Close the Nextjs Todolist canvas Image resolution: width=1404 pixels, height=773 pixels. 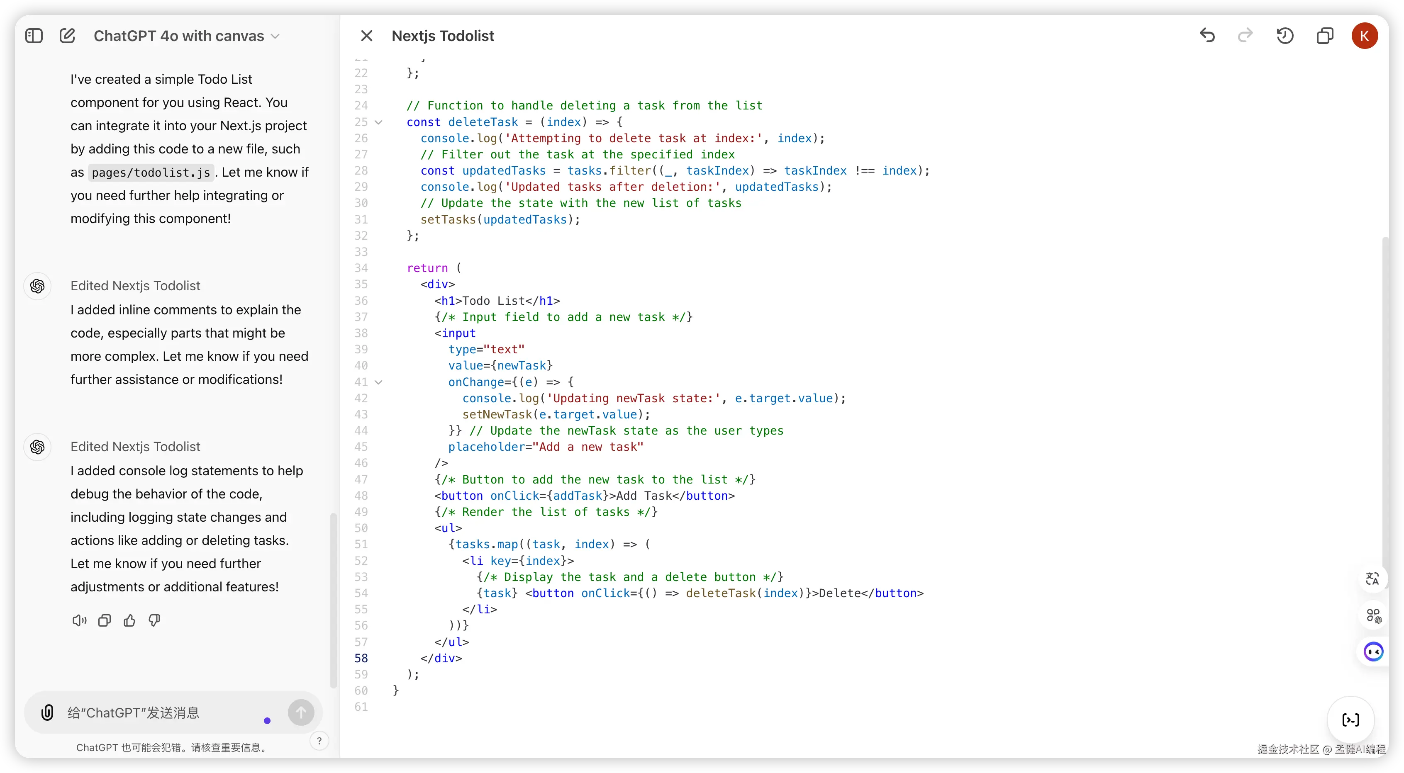click(366, 36)
